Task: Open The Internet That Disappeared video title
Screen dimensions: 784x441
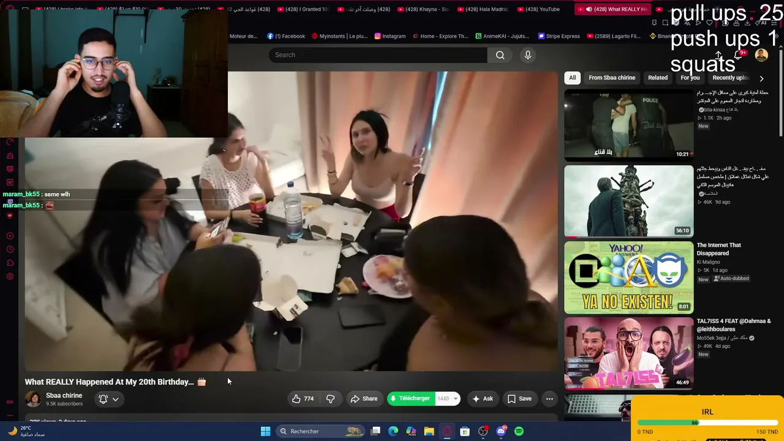Action: (718, 249)
